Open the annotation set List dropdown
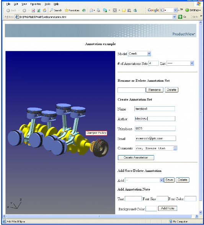This screenshot has width=204, height=225. click(x=180, y=63)
